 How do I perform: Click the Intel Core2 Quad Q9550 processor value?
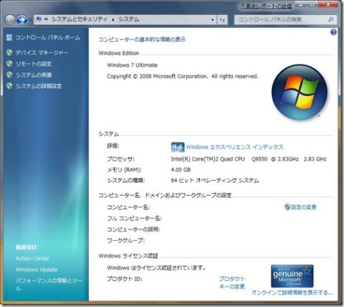249,159
